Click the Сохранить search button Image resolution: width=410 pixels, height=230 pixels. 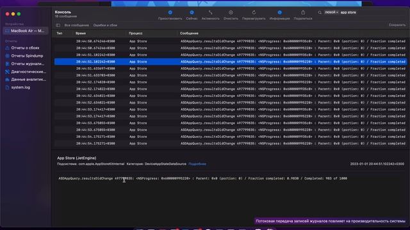click(x=397, y=25)
